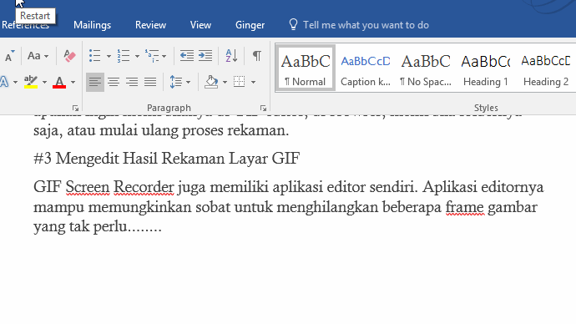
Task: Open the Paragraph settings dialog launcher
Action: point(263,108)
